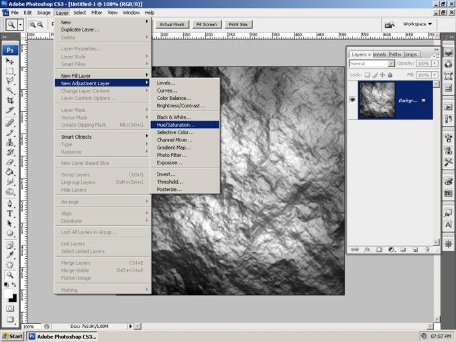Click the Print Size button

238,24
